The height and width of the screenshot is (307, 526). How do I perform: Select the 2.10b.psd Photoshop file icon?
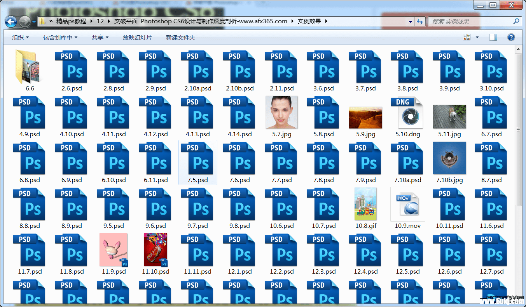[239, 67]
